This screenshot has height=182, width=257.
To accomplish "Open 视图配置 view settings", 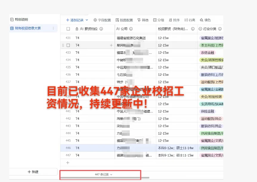I will click(x=124, y=20).
